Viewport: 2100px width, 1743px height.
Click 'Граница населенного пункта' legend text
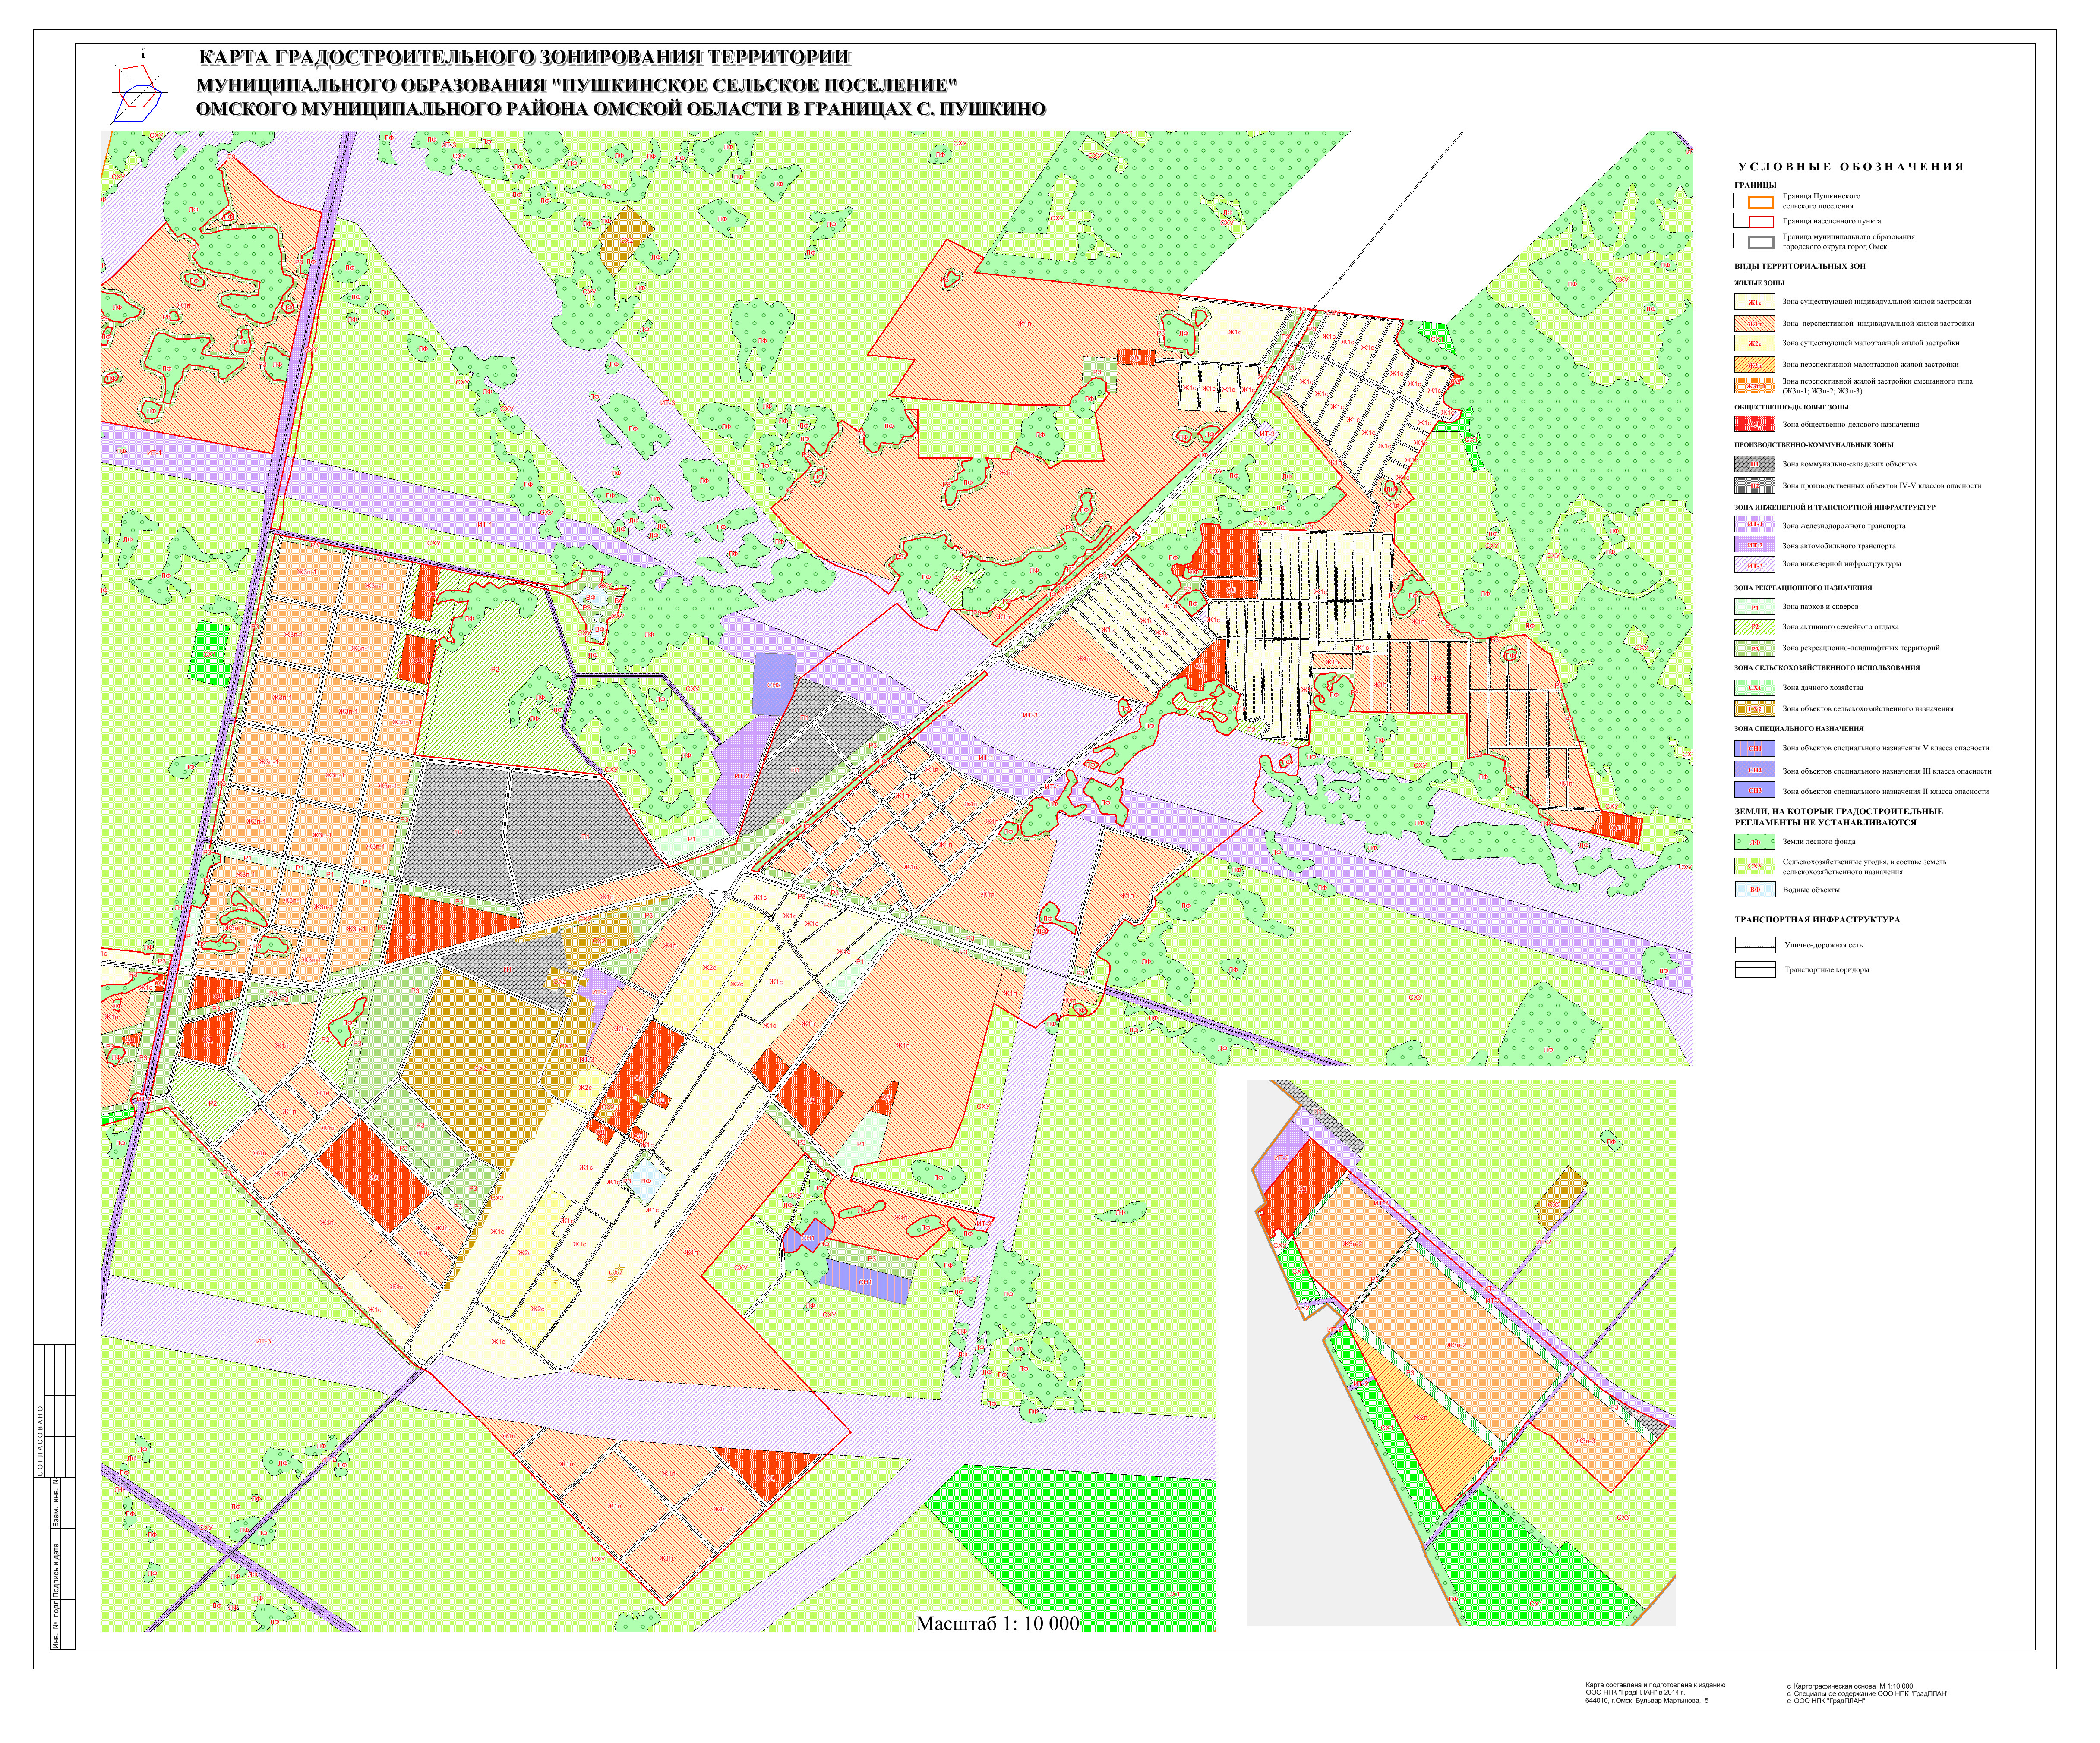pos(1831,222)
